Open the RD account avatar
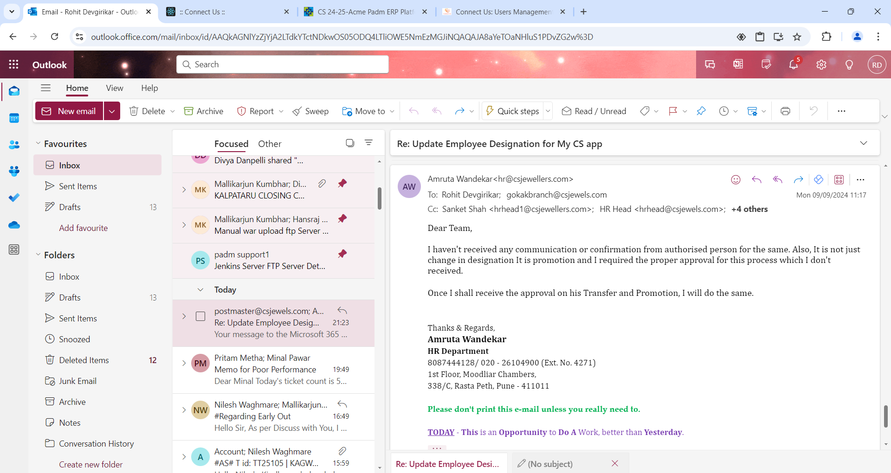Viewport: 891px width, 473px height. [x=877, y=64]
